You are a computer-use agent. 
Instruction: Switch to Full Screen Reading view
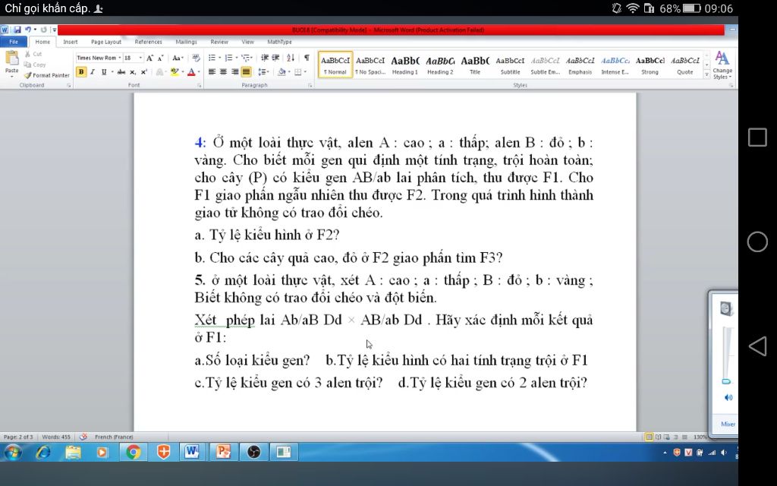coord(658,437)
